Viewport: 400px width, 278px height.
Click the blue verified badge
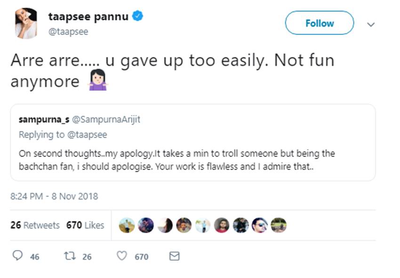pos(137,16)
